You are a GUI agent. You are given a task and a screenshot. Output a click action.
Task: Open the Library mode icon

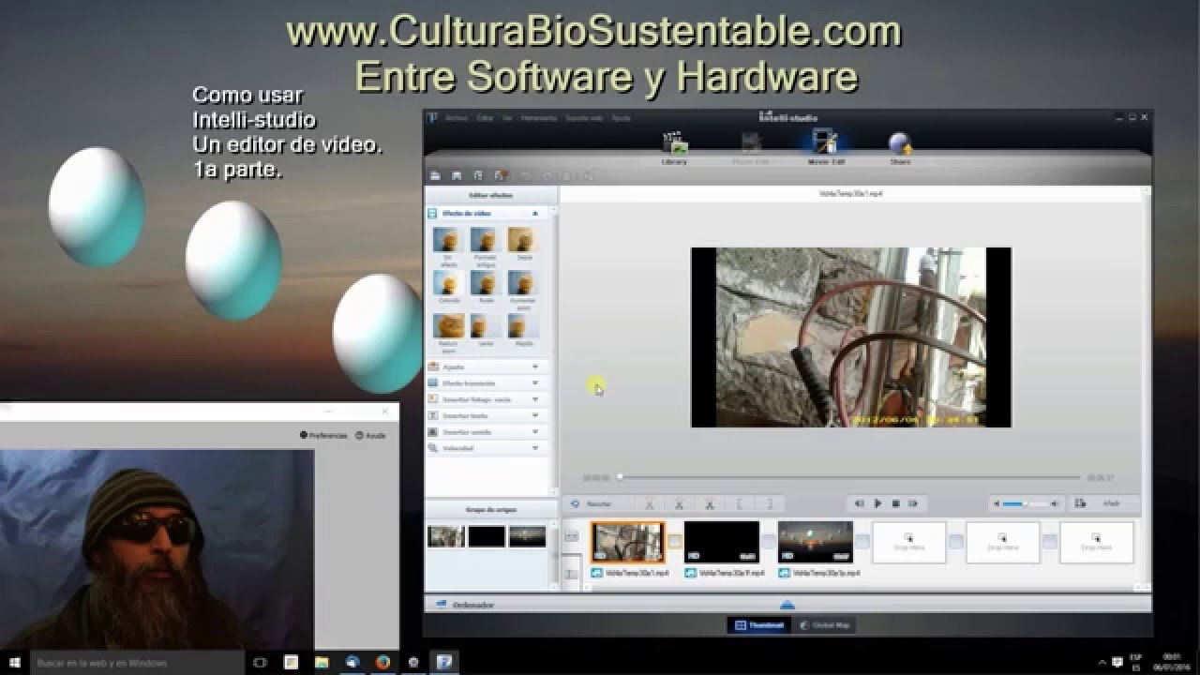tap(674, 146)
